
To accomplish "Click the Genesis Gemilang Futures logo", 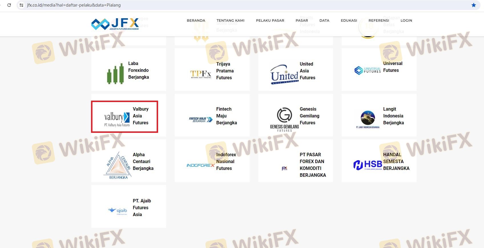I will (x=285, y=120).
